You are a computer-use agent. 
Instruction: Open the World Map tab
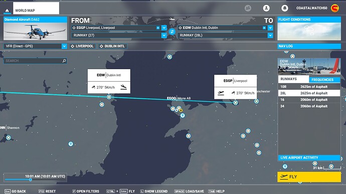pyautogui.click(x=36, y=8)
